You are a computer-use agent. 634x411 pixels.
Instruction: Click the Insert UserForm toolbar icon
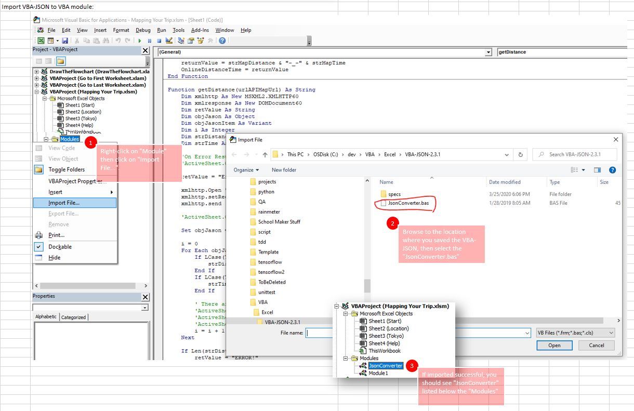tap(50, 41)
